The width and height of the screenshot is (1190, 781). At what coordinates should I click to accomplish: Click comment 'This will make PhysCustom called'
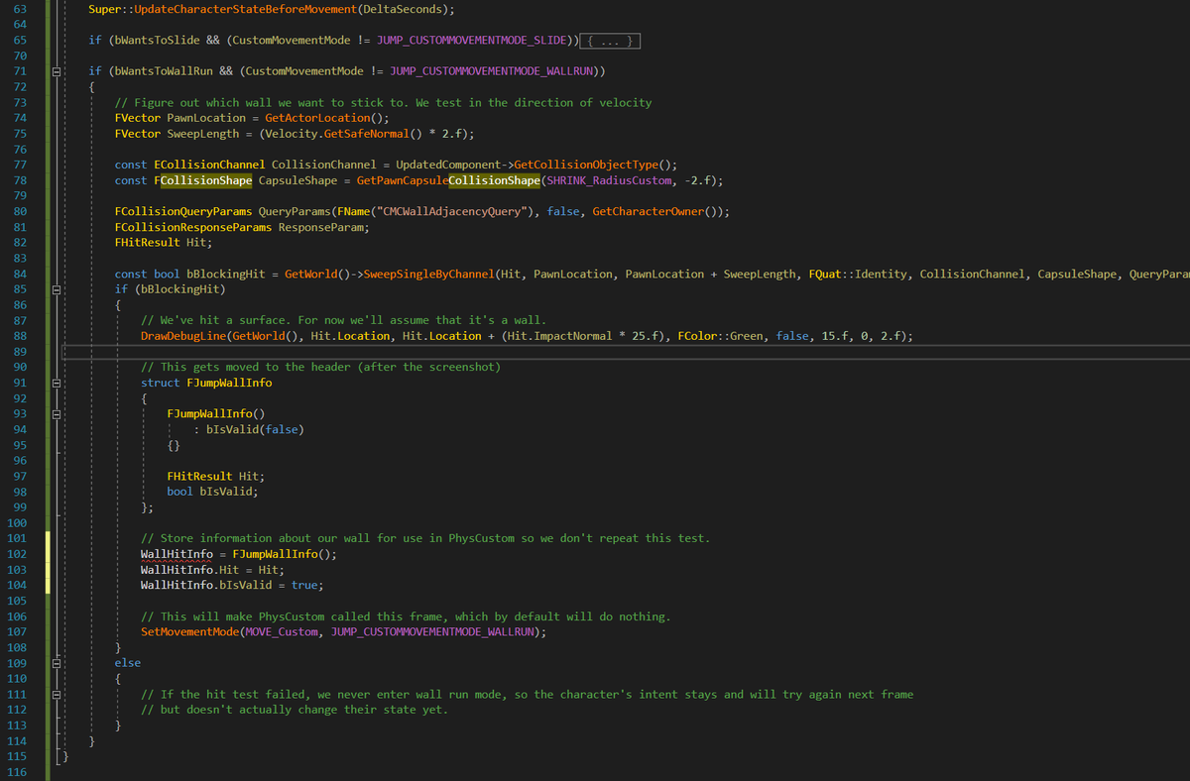[x=406, y=616]
